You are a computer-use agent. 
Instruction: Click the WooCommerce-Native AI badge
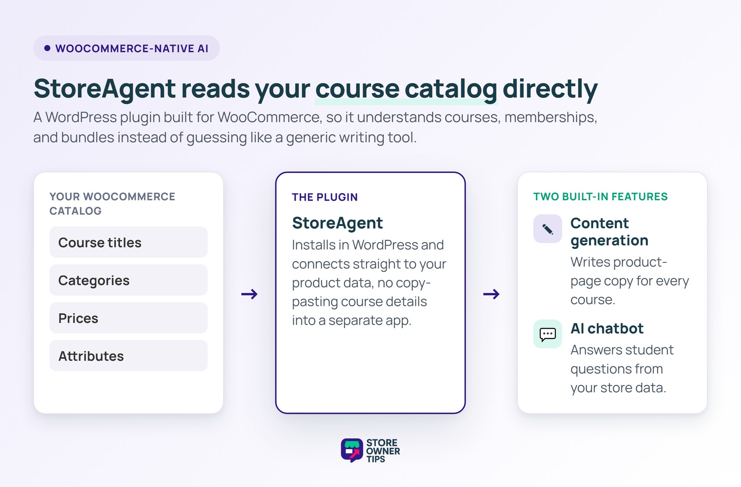pos(126,48)
